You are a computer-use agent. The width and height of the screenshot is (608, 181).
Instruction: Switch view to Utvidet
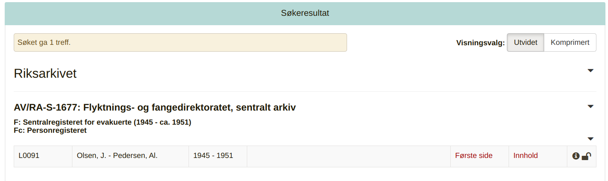pyautogui.click(x=525, y=43)
